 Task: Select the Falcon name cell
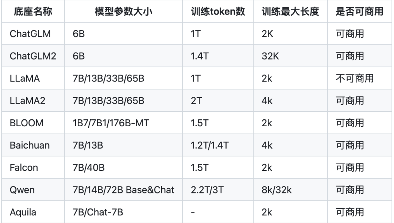(x=25, y=168)
